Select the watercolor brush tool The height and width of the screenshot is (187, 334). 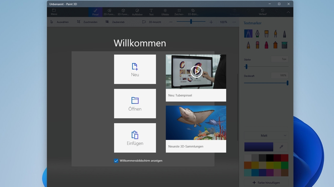pos(275,34)
